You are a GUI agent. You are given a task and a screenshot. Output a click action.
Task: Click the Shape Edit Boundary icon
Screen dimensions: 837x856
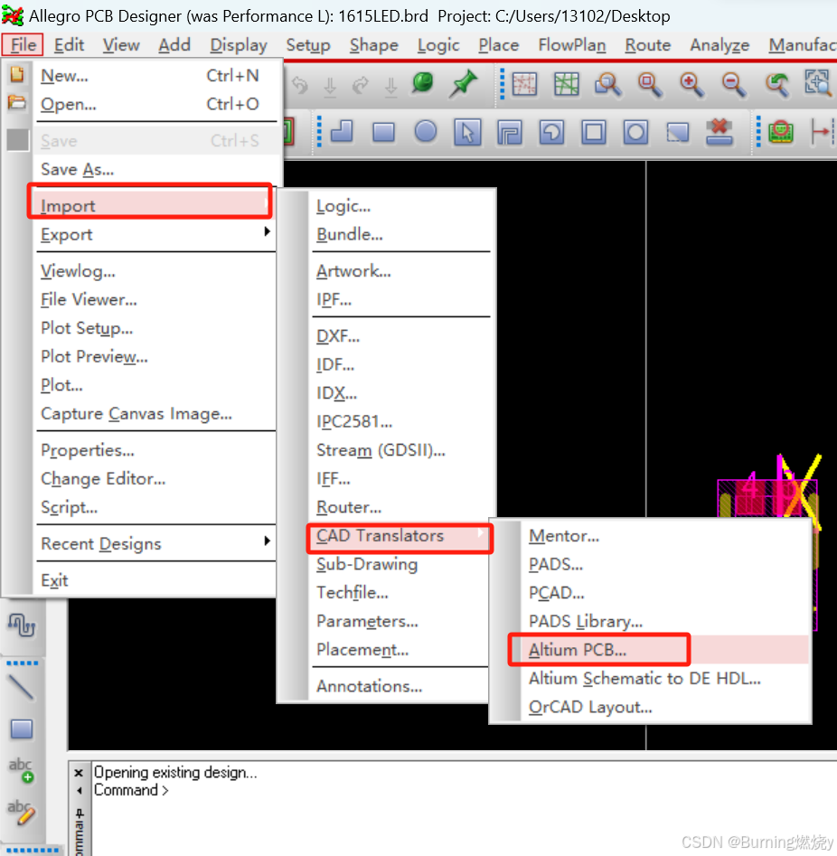551,132
